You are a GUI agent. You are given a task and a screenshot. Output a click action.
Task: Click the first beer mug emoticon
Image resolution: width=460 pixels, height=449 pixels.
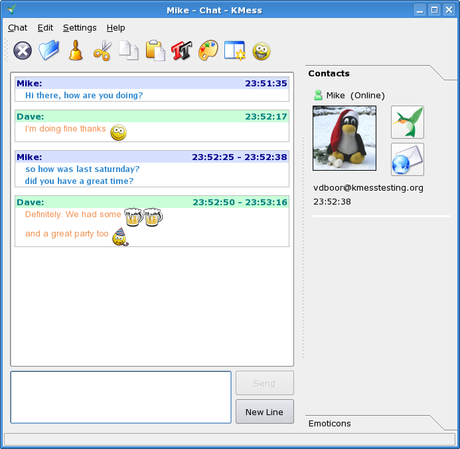[x=133, y=217]
